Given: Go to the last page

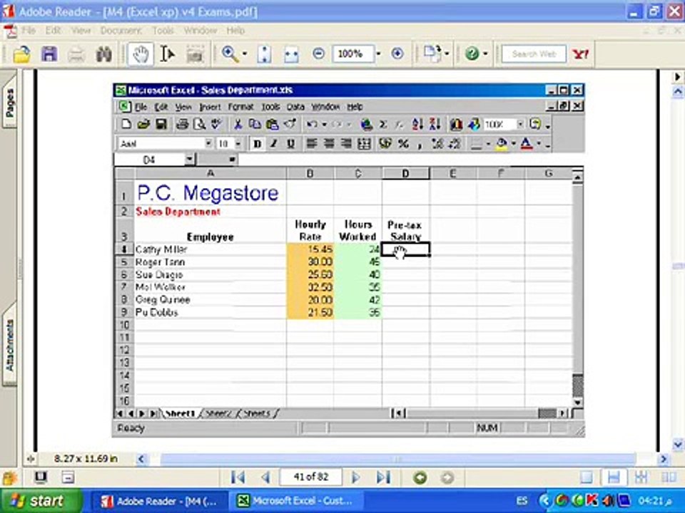Looking at the screenshot, I should pos(384,477).
